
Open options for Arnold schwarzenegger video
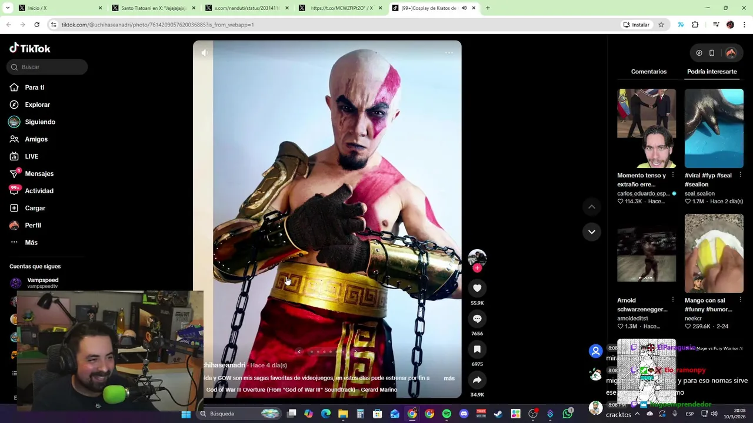673,300
